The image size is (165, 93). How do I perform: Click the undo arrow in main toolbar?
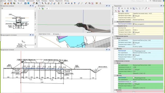click(x=18, y=3)
